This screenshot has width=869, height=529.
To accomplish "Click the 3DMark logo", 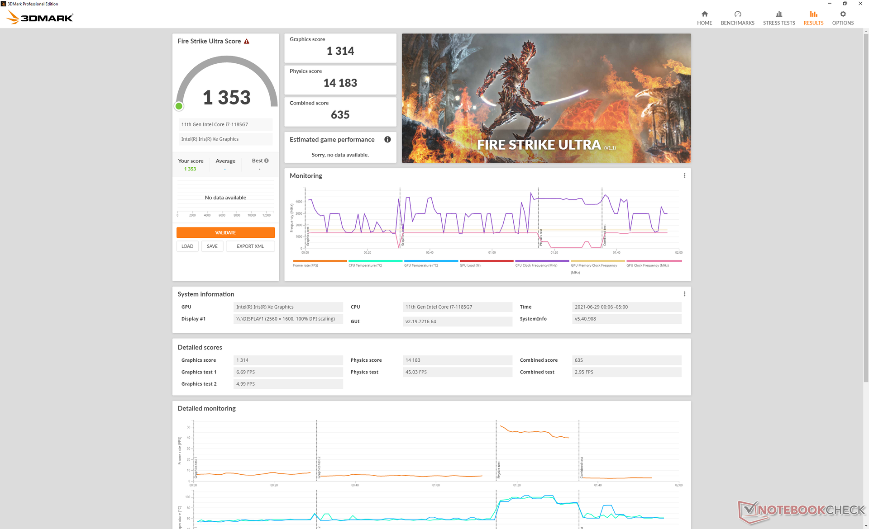I will 40,18.
